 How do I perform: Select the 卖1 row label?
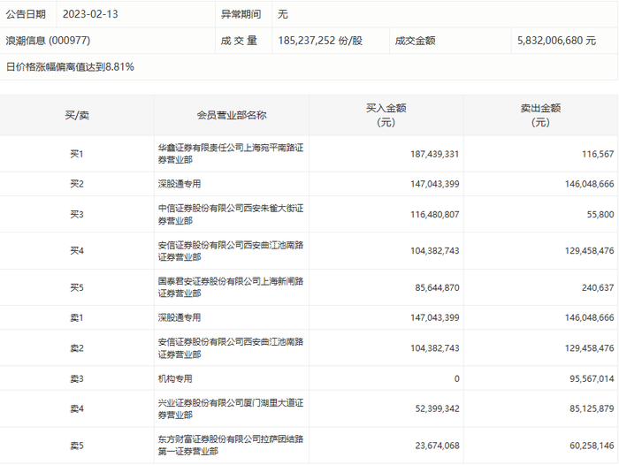tap(77, 317)
